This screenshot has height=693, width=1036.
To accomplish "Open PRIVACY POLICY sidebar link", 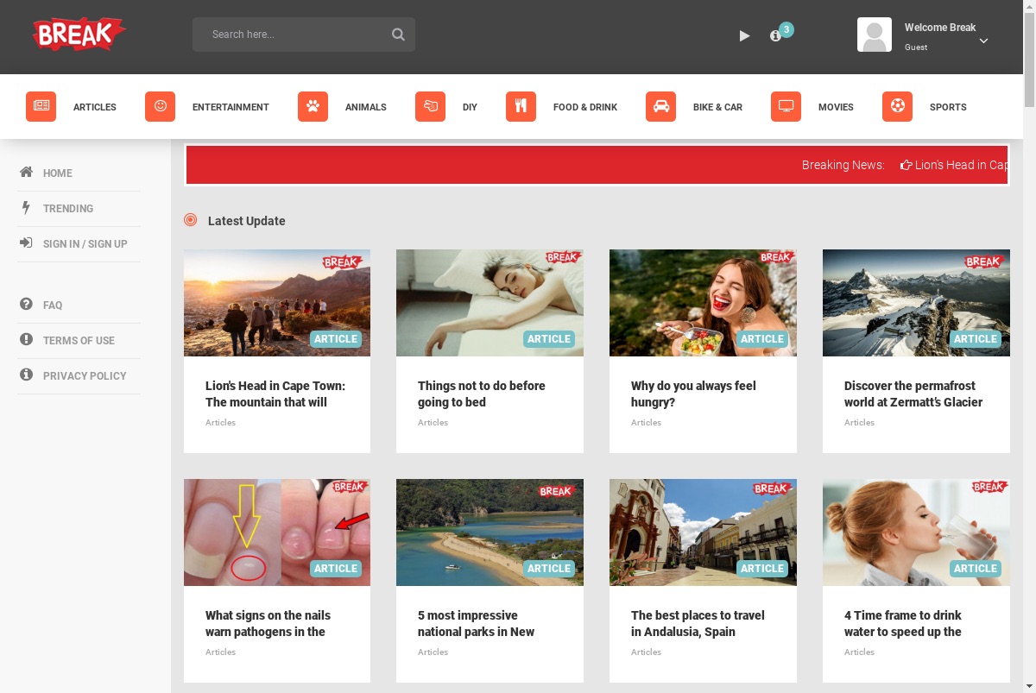I will pyautogui.click(x=85, y=376).
